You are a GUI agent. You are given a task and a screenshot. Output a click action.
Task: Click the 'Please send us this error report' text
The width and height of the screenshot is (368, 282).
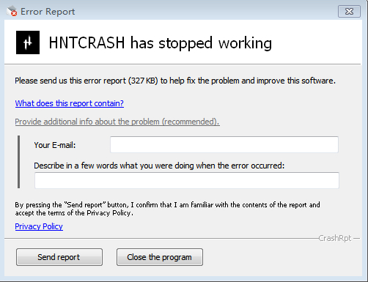[175, 81]
